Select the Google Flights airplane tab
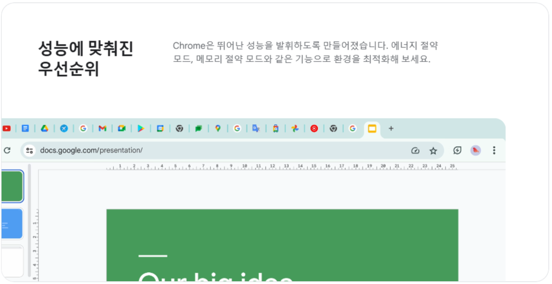 pos(64,129)
